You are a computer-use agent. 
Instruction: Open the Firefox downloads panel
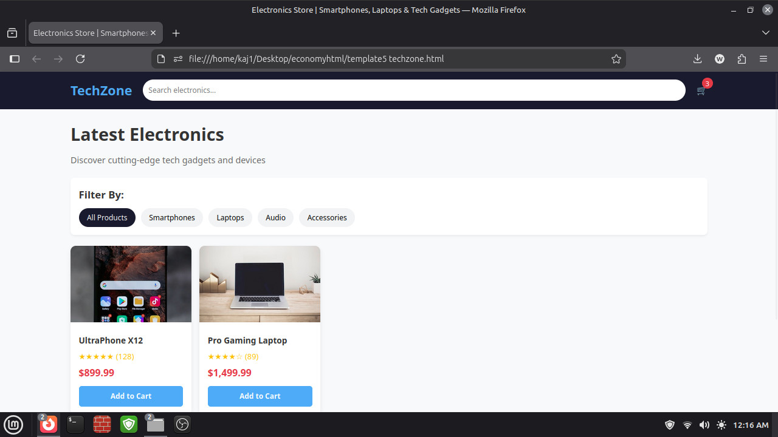tap(697, 59)
